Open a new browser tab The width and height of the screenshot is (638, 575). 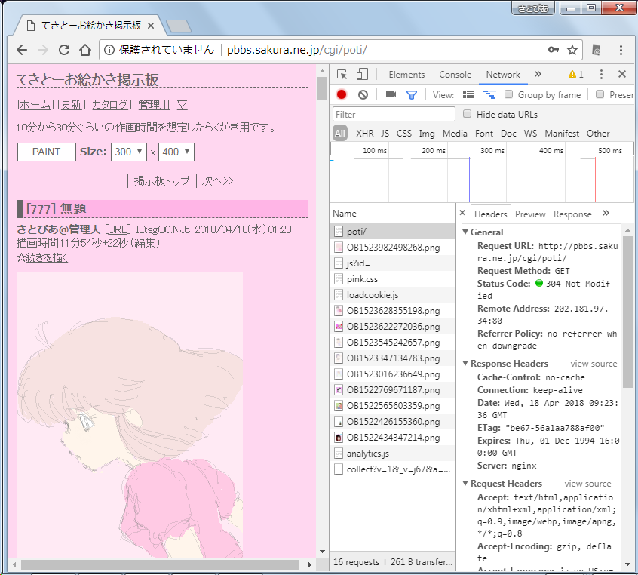tap(179, 26)
